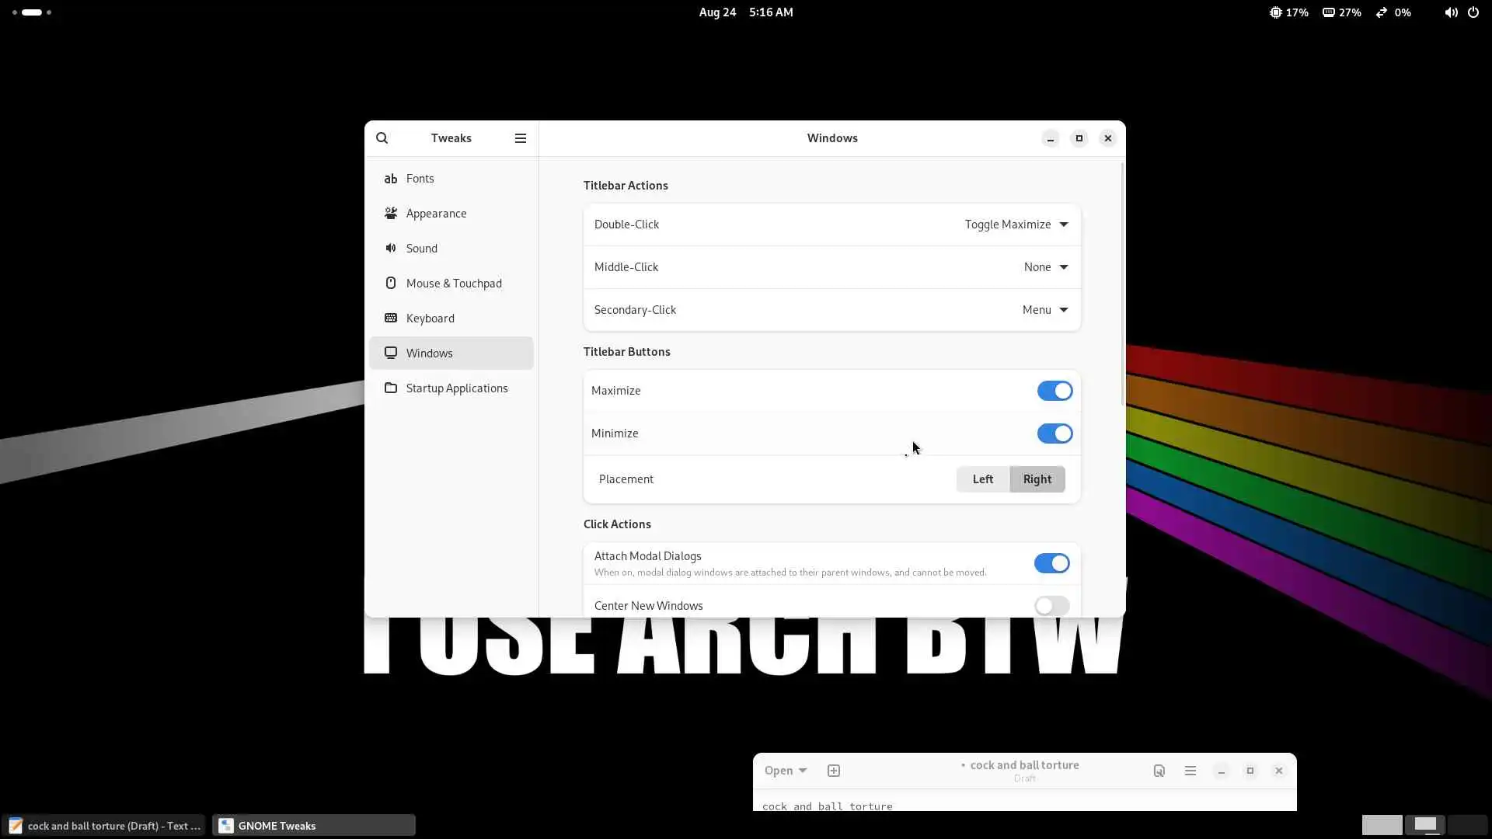Click the power icon in top bar
Viewport: 1492px width, 839px height.
pos(1473,12)
